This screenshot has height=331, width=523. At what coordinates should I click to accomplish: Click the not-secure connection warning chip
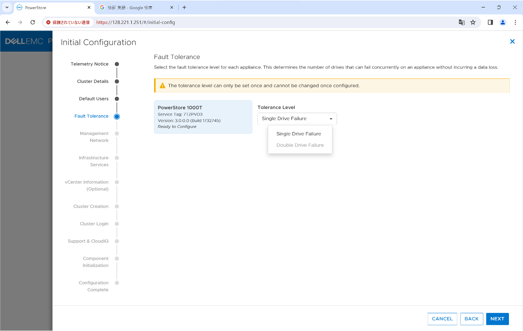click(68, 22)
